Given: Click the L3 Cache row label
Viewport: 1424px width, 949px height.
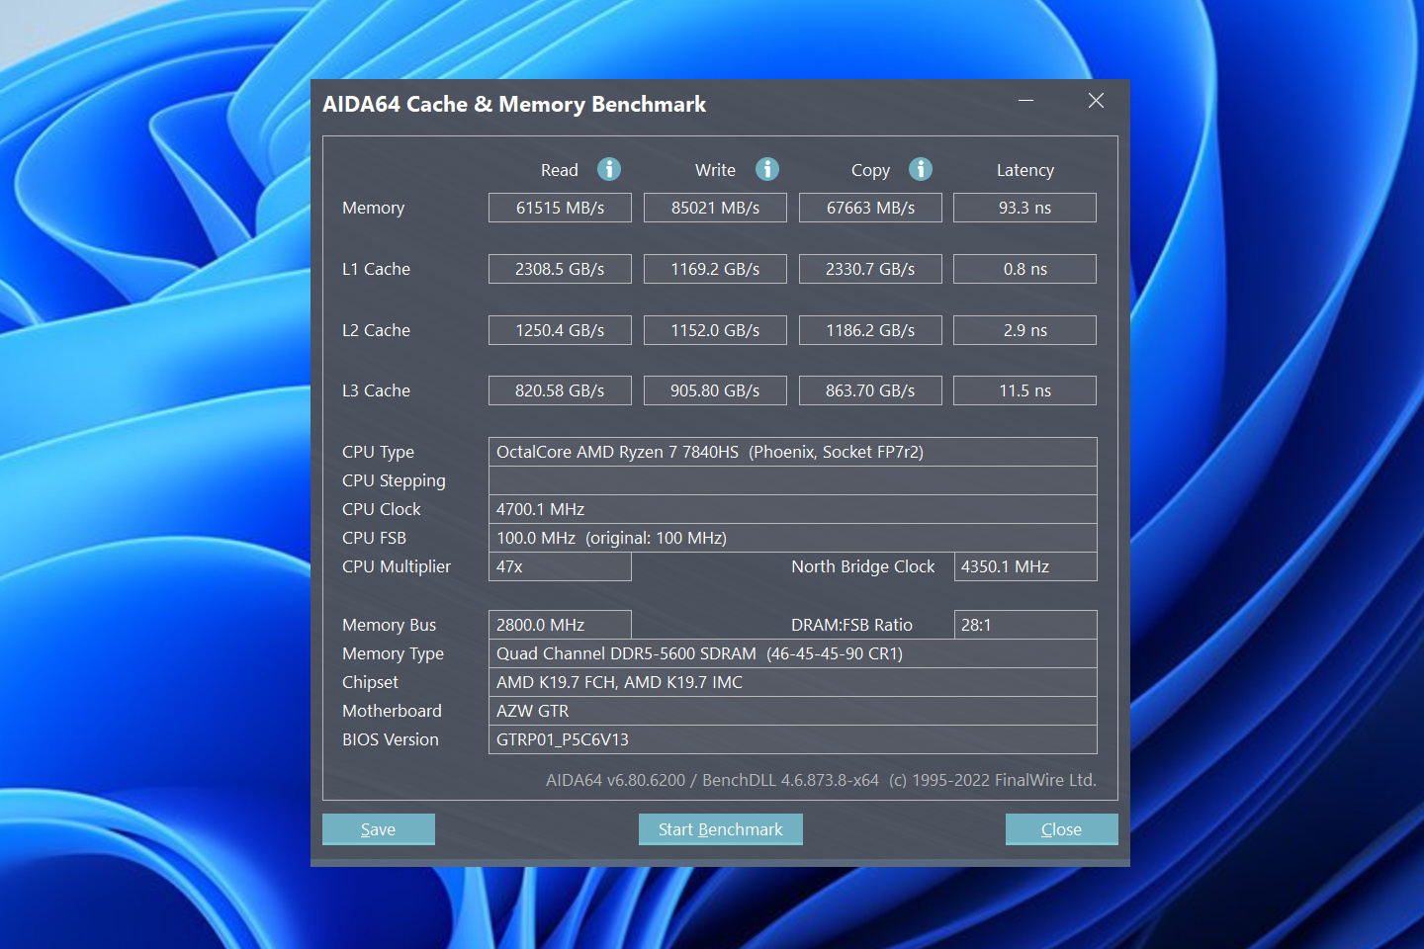Looking at the screenshot, I should tap(376, 390).
